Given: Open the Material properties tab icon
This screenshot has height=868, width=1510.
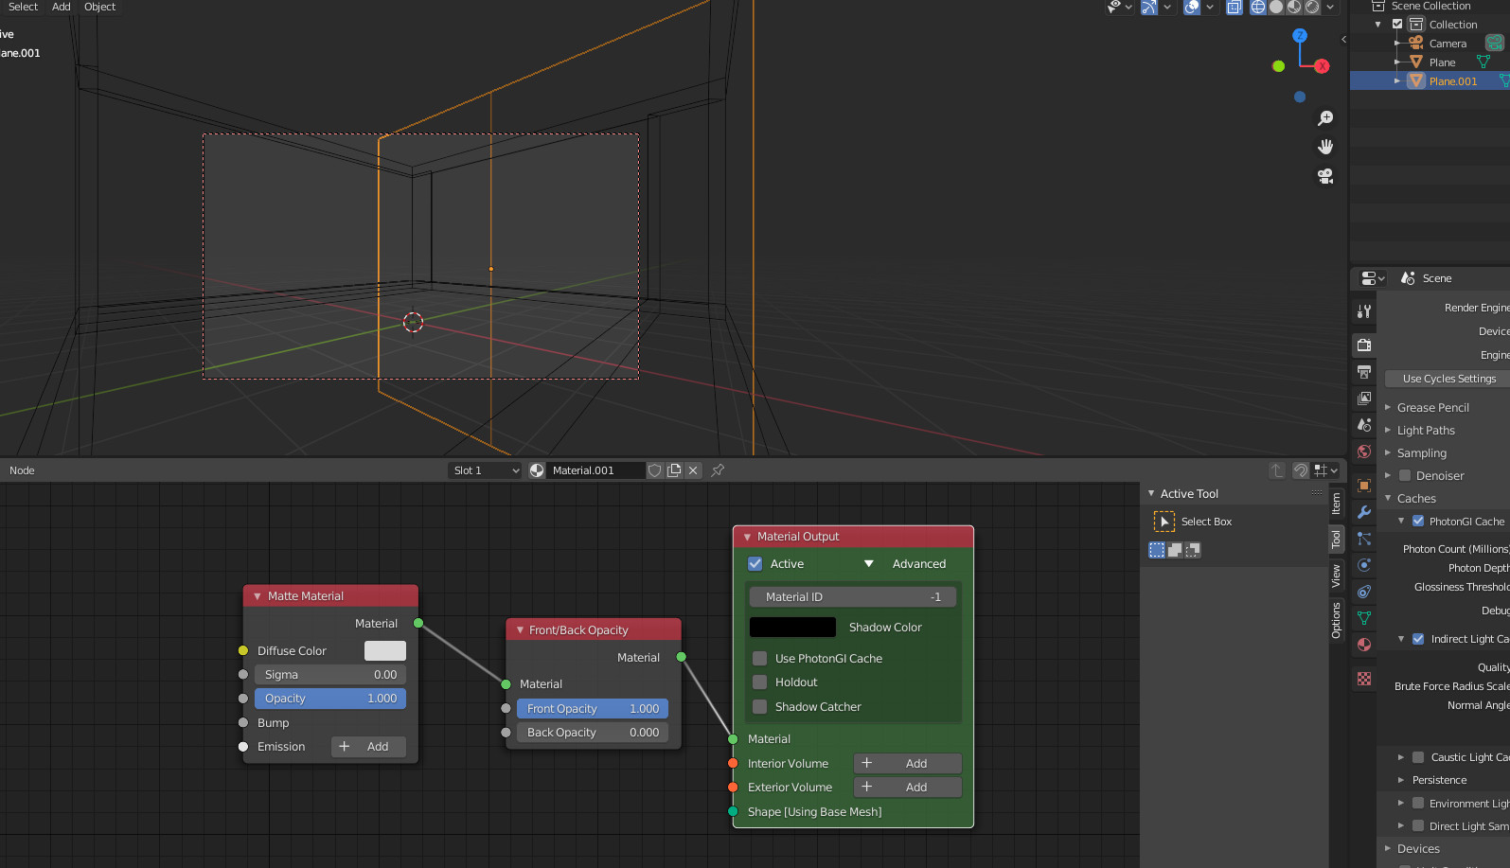Looking at the screenshot, I should (1364, 645).
